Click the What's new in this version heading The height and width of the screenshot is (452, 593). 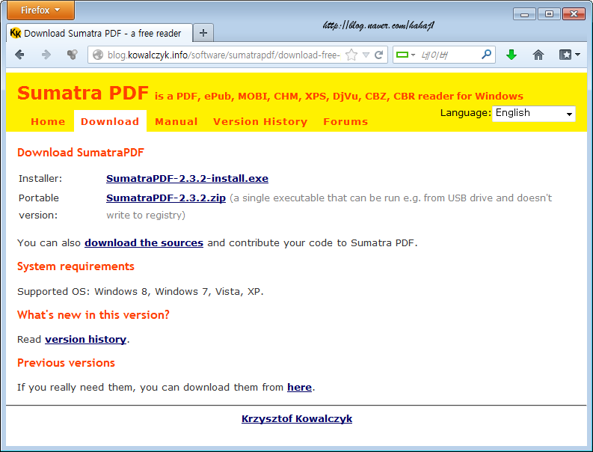coord(93,315)
